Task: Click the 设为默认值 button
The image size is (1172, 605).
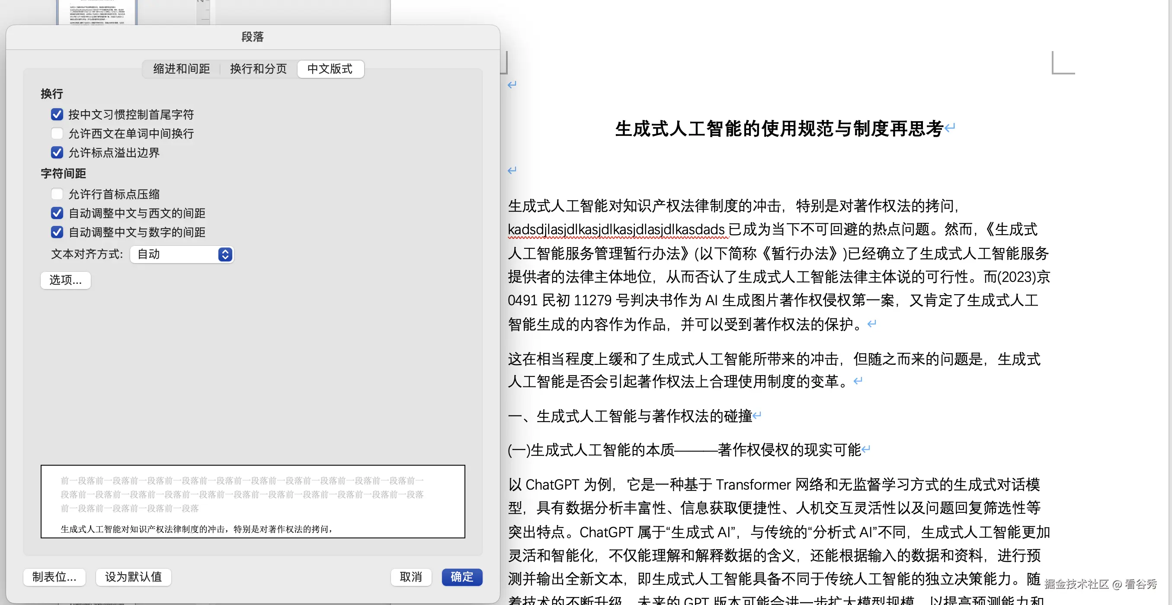Action: coord(133,577)
